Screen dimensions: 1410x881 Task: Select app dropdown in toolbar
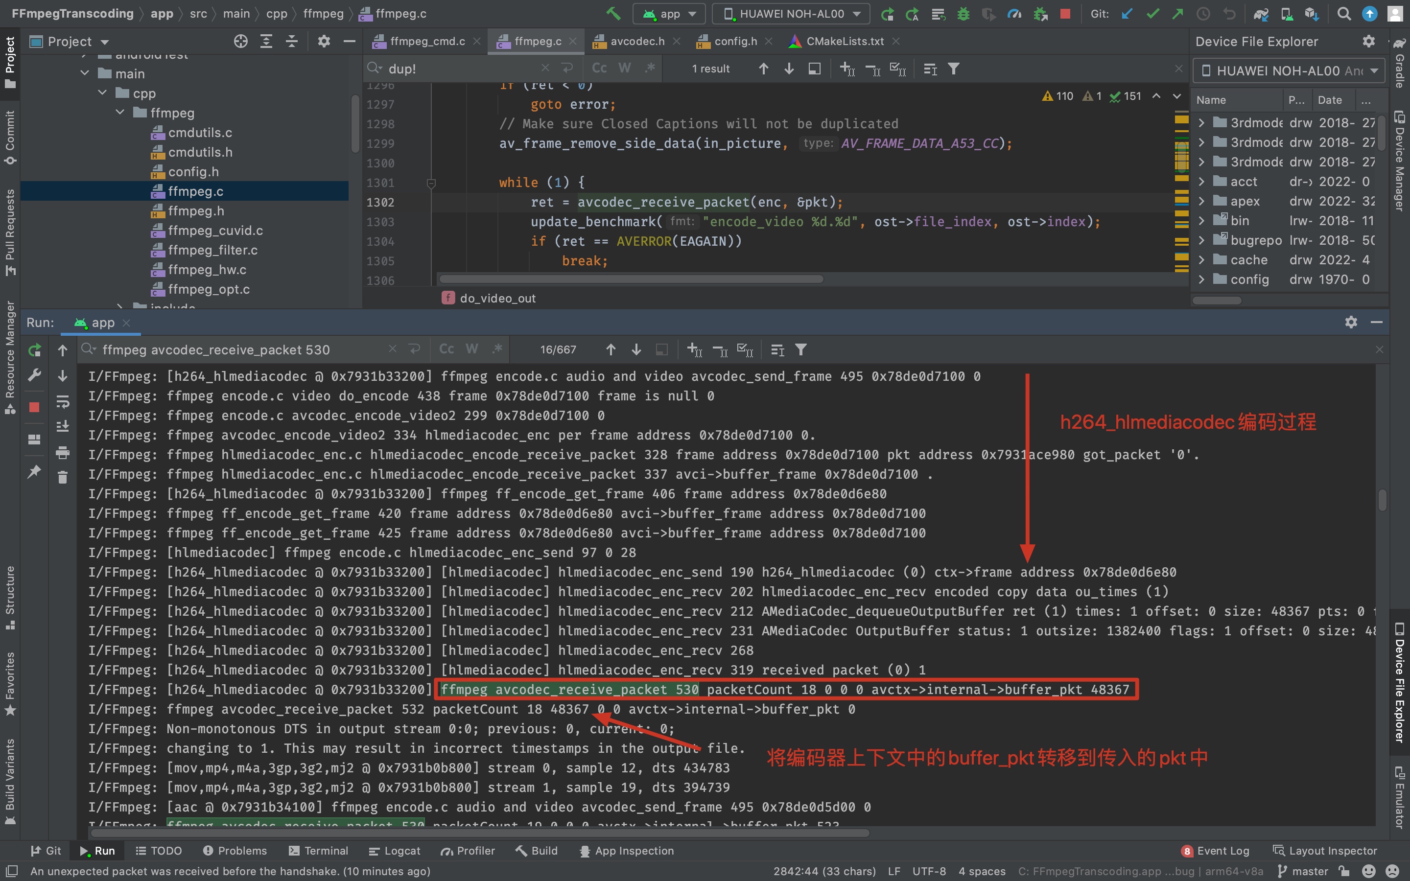(670, 13)
